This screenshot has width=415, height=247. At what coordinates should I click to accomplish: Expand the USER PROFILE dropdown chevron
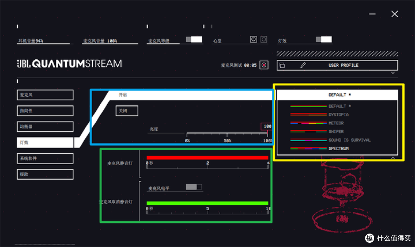pyautogui.click(x=393, y=73)
